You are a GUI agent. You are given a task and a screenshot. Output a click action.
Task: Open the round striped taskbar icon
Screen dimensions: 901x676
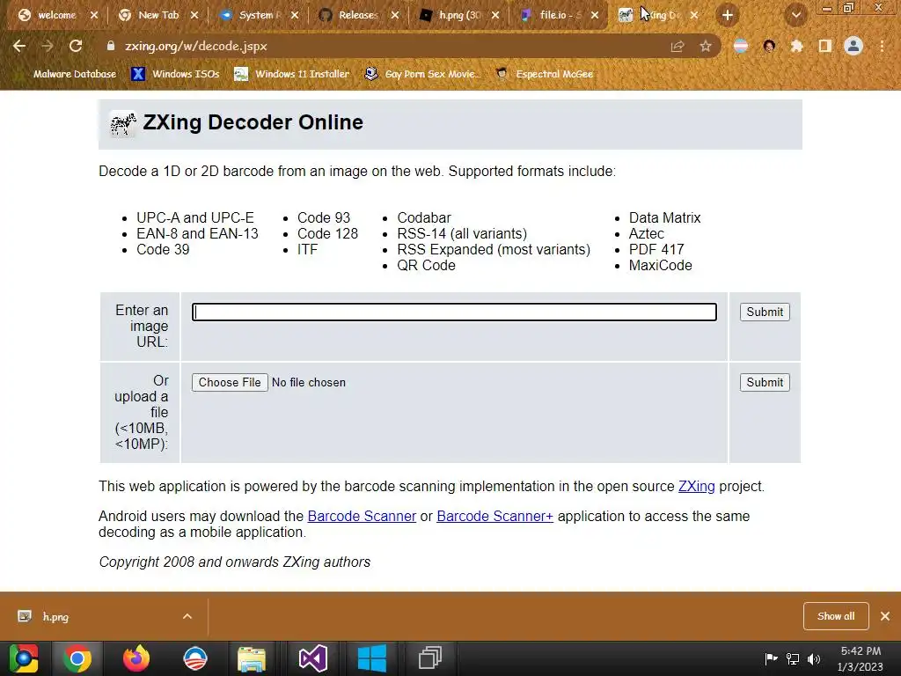[x=195, y=658]
